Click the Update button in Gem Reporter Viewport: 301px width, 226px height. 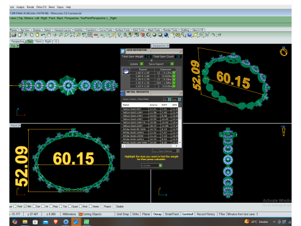coord(136,64)
